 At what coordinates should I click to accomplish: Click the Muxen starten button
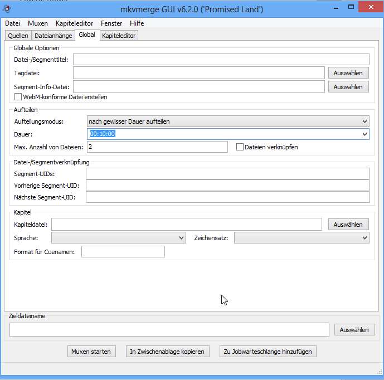pyautogui.click(x=91, y=352)
